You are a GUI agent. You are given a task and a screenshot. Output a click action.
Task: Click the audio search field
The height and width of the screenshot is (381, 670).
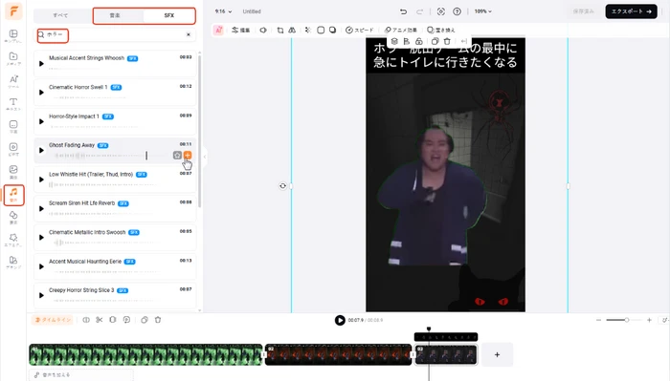click(x=115, y=34)
